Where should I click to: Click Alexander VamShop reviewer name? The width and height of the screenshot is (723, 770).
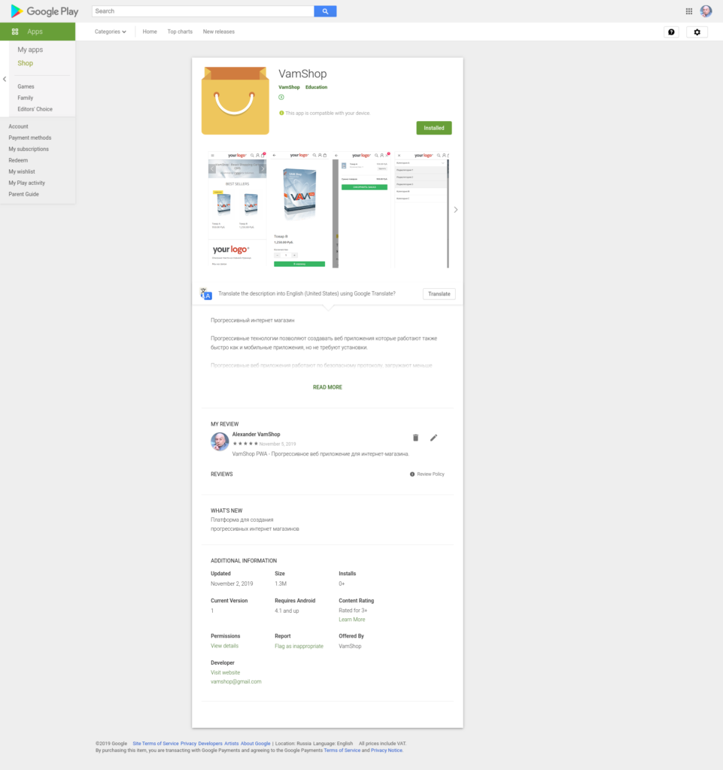tap(256, 434)
